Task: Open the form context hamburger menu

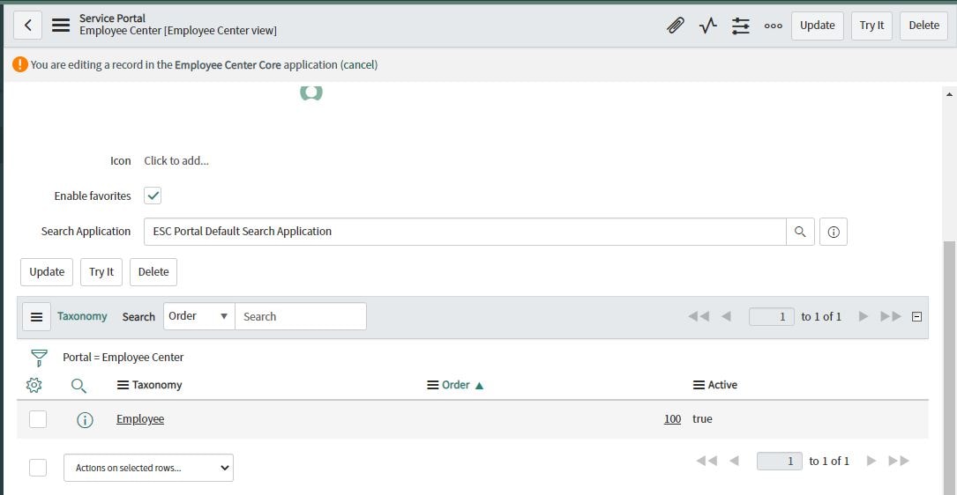Action: (61, 25)
